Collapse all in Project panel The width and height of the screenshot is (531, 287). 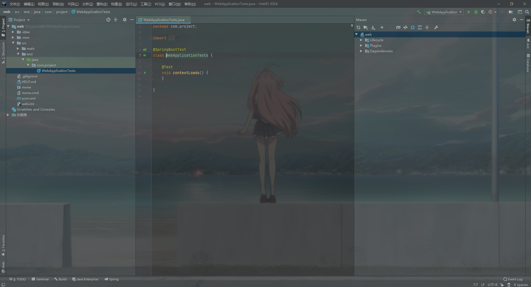[116, 20]
